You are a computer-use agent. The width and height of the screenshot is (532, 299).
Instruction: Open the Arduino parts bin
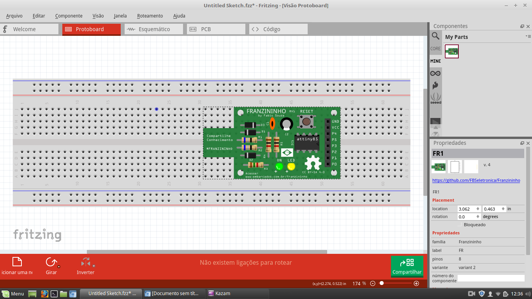(435, 73)
